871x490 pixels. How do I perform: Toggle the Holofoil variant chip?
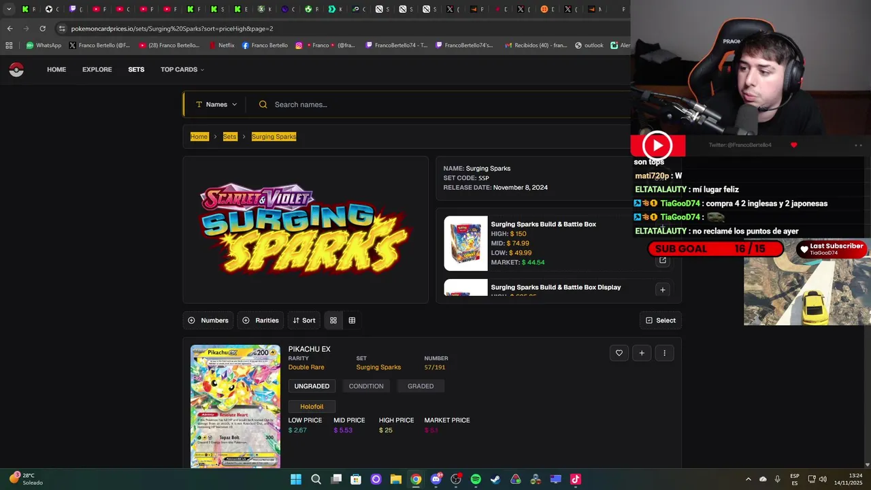pyautogui.click(x=312, y=406)
